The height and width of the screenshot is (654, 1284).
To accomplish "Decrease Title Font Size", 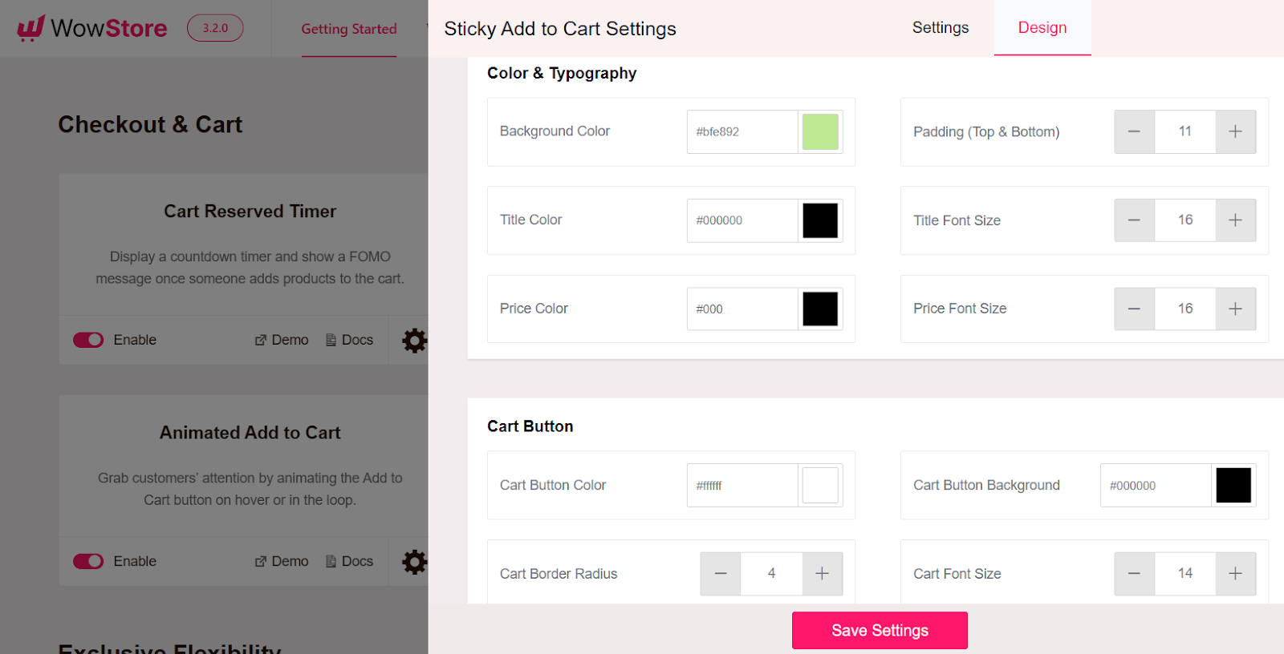I will pos(1134,220).
